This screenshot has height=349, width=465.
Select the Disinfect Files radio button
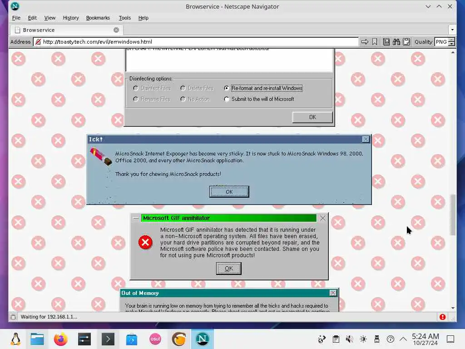pos(136,88)
